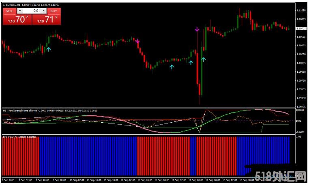Click the H1 TrendStrength oma channel indicator label
Screen dimensions: 309x186
click(x=20, y=110)
